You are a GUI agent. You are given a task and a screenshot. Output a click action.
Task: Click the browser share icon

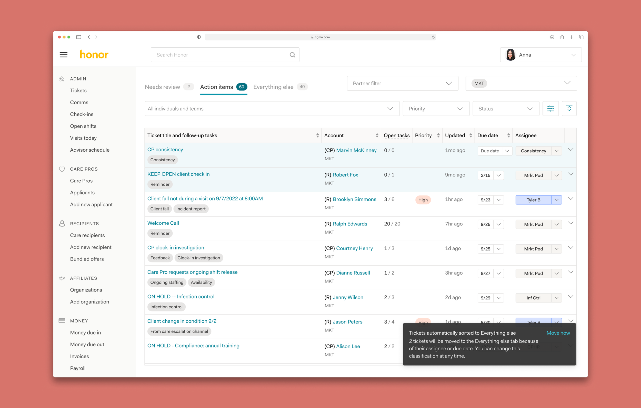(x=562, y=37)
